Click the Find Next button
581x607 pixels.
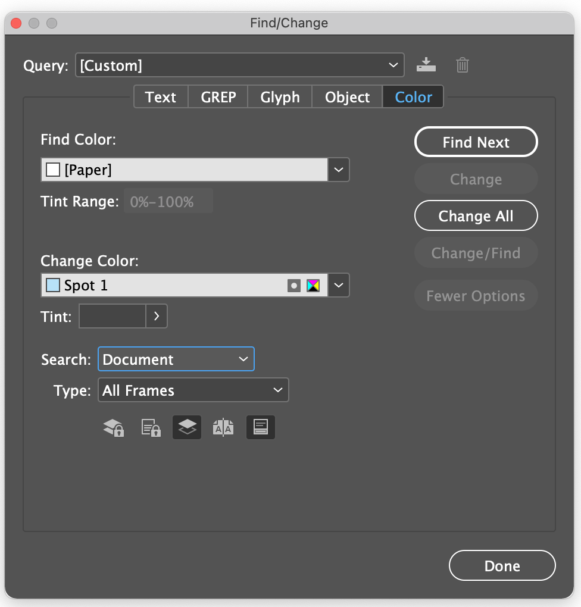[x=476, y=142]
